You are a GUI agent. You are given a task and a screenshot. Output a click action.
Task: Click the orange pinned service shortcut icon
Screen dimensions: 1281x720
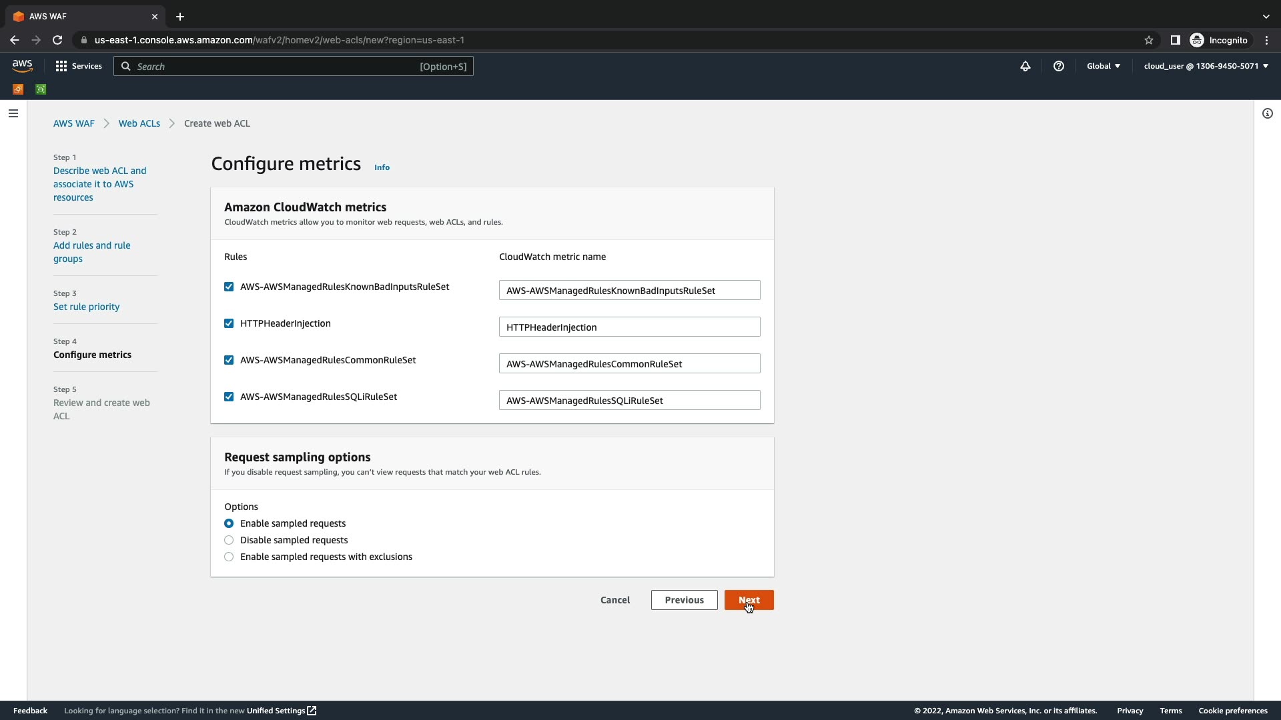click(18, 89)
